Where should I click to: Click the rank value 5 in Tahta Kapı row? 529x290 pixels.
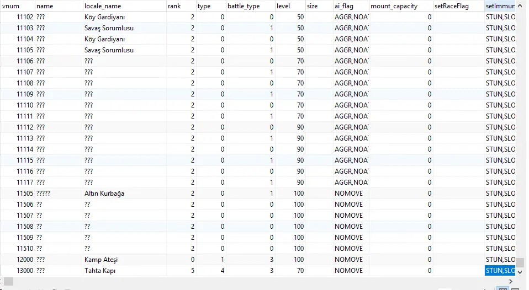(x=192, y=271)
